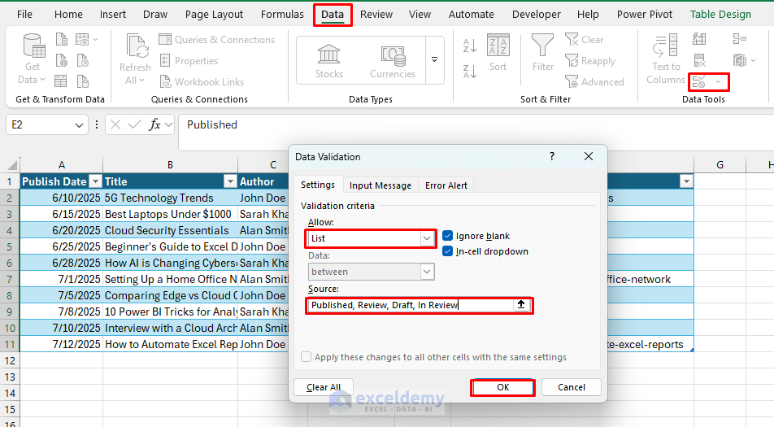Click the 6/15/2025 date cell
Viewport: 774px width, 427px height.
[x=61, y=214]
